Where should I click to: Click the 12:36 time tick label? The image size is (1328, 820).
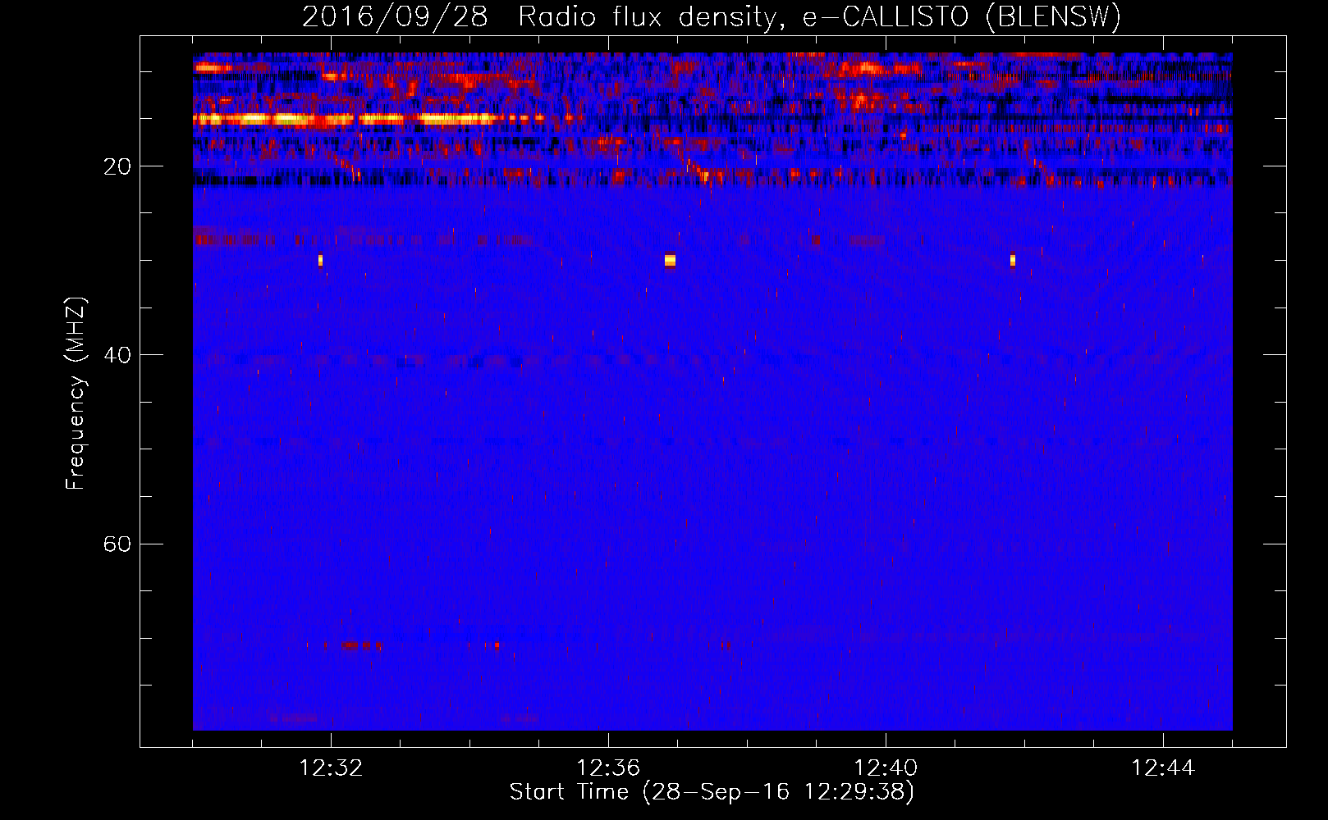point(608,768)
